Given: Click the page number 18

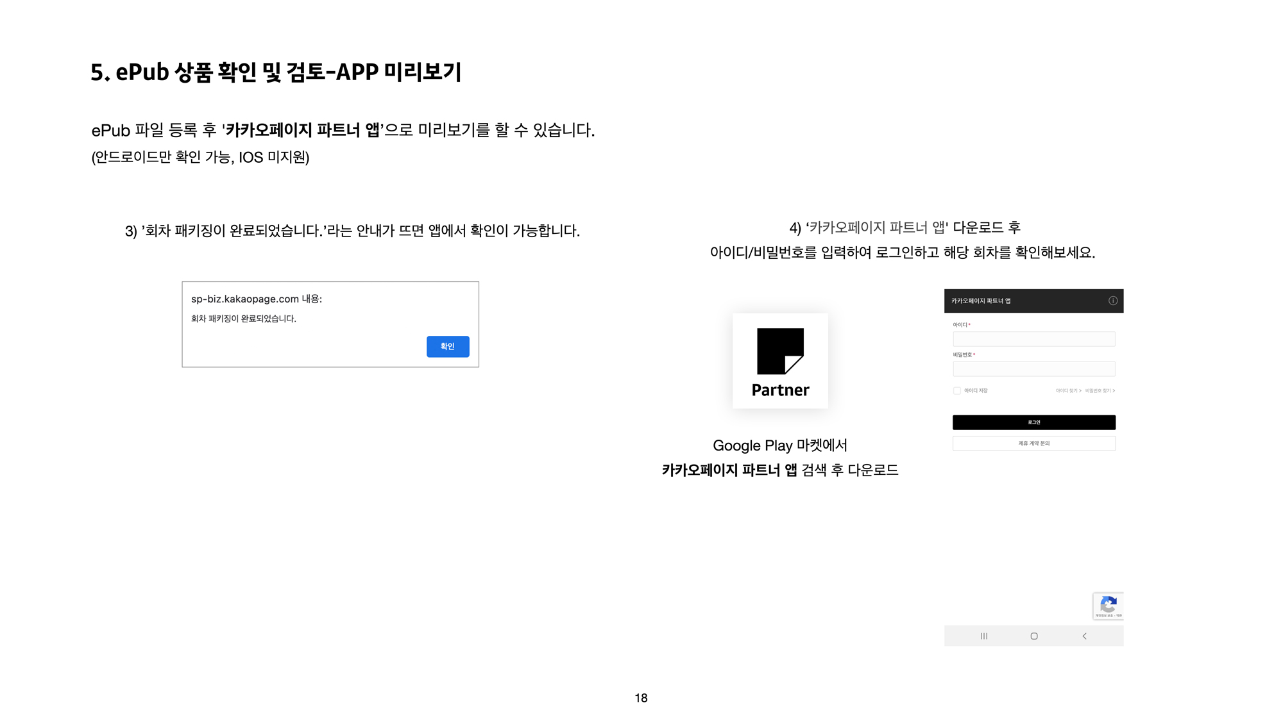Looking at the screenshot, I should 641,698.
